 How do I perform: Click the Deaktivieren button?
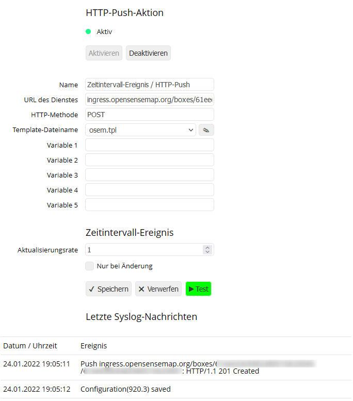click(x=148, y=53)
